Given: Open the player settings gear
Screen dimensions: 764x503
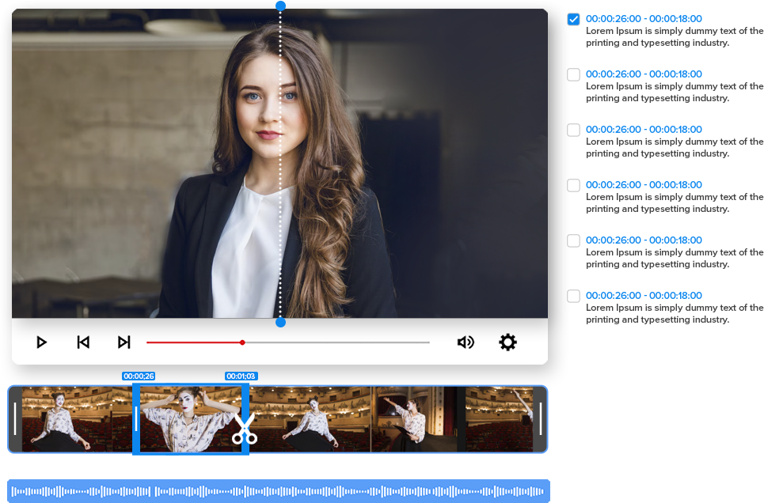Looking at the screenshot, I should click(507, 342).
